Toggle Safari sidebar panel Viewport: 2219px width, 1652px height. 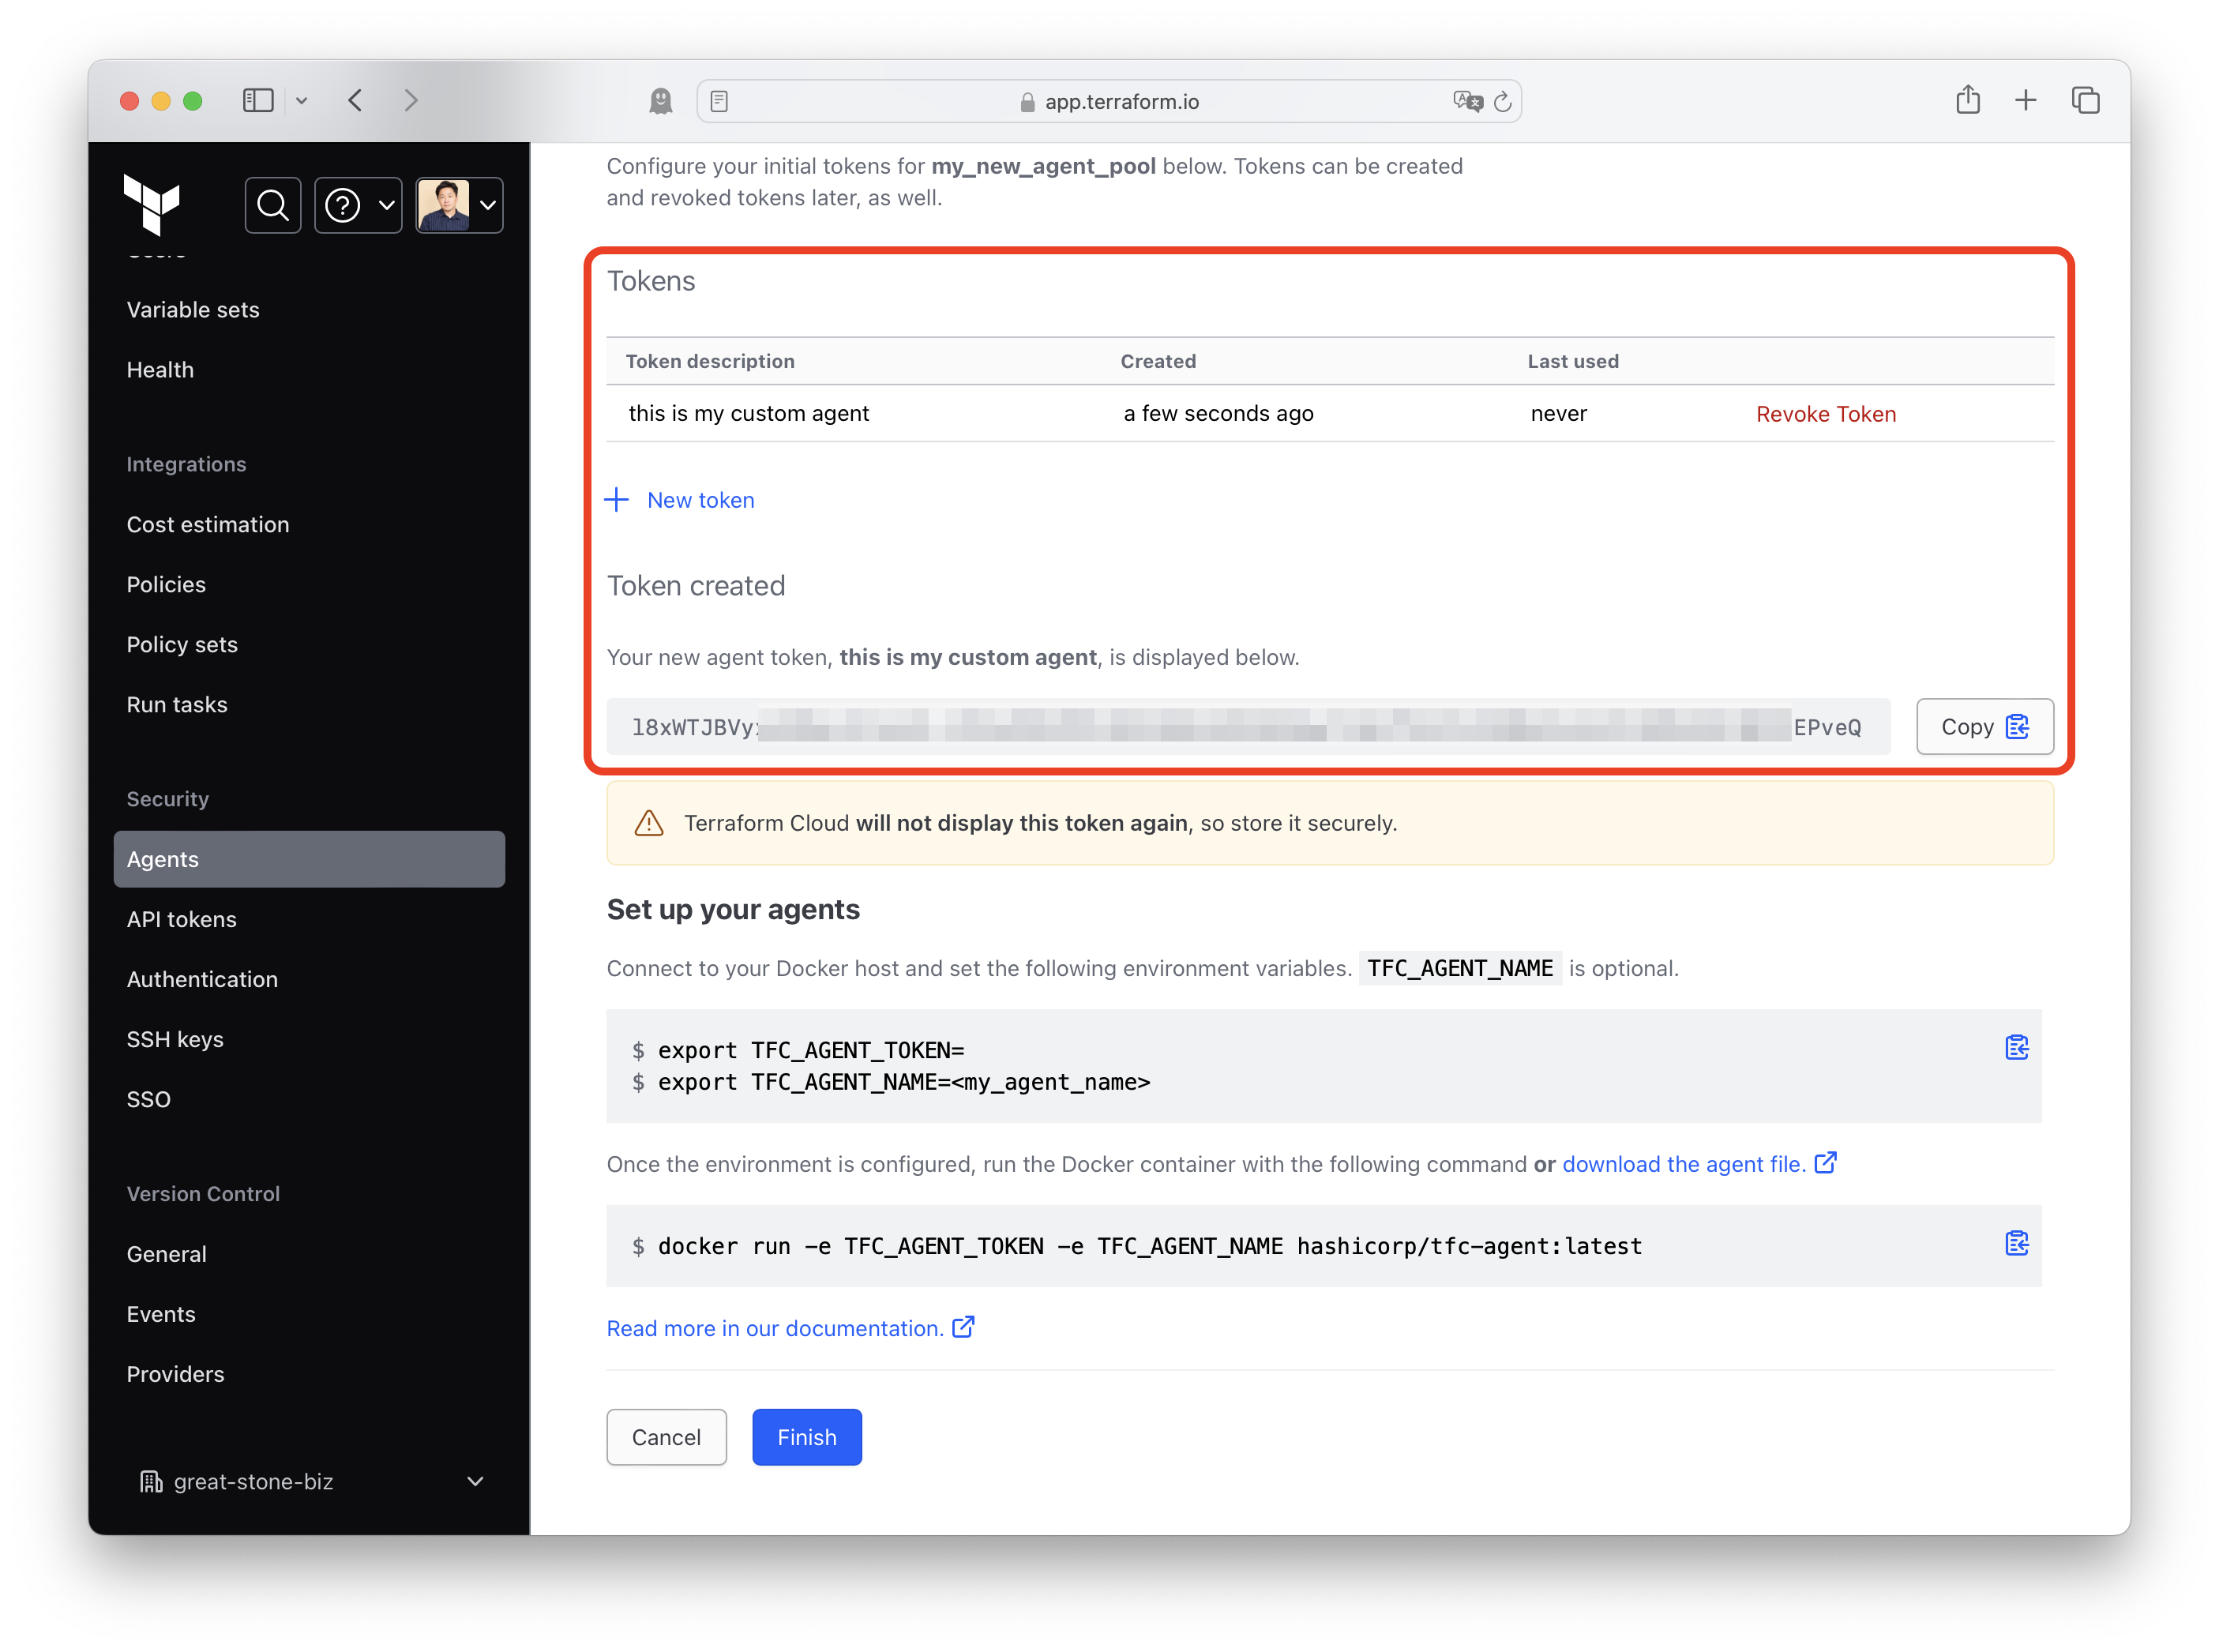(258, 100)
